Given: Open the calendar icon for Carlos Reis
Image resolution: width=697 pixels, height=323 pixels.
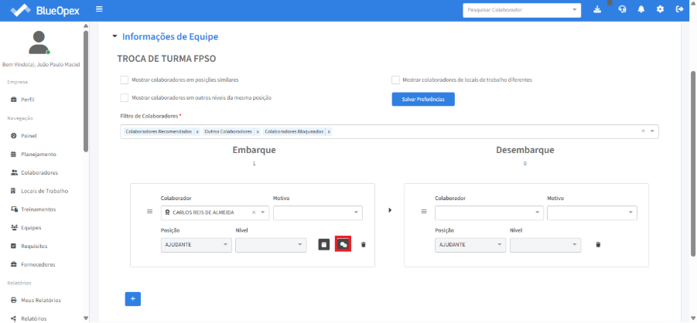Looking at the screenshot, I should click(324, 244).
